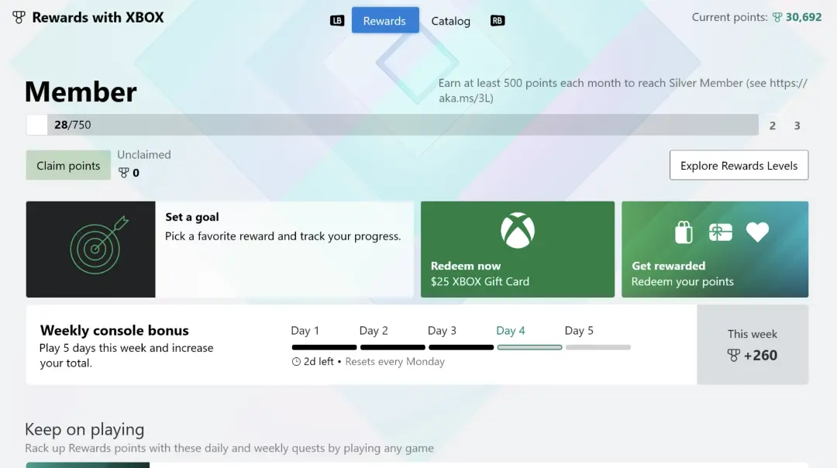
Task: Click the Resets every Monday text
Action: [395, 362]
